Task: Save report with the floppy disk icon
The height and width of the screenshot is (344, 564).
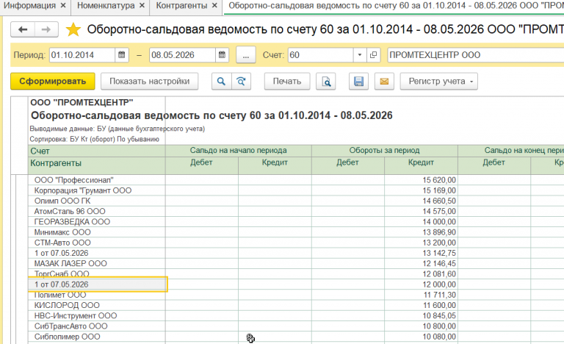Action: pos(358,82)
